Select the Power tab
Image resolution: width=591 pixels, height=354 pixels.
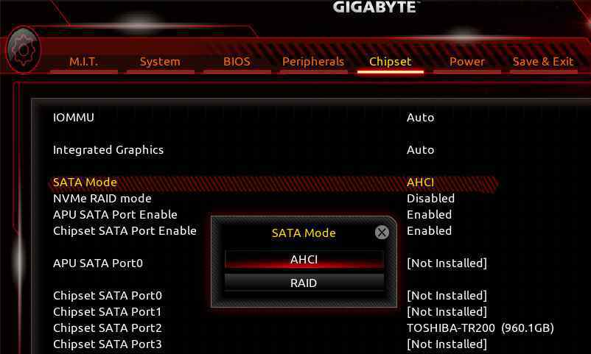(x=467, y=62)
